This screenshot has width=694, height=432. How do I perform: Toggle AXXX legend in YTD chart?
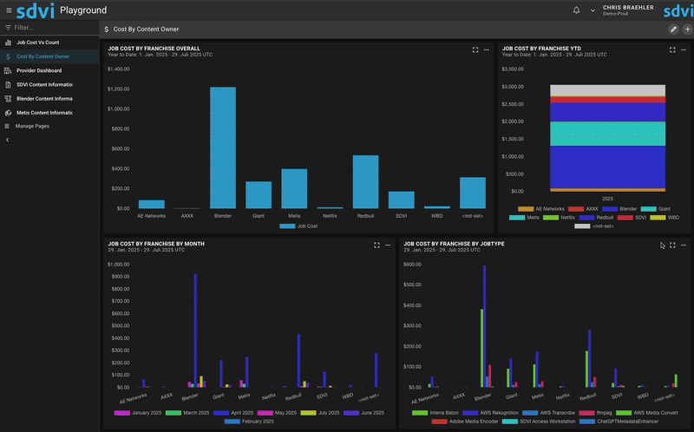[x=583, y=209]
